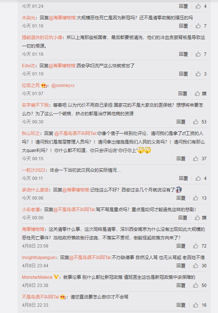Thumbs-up 一粒沙2022's comment
The width and height of the screenshot is (218, 313).
[x=198, y=178]
